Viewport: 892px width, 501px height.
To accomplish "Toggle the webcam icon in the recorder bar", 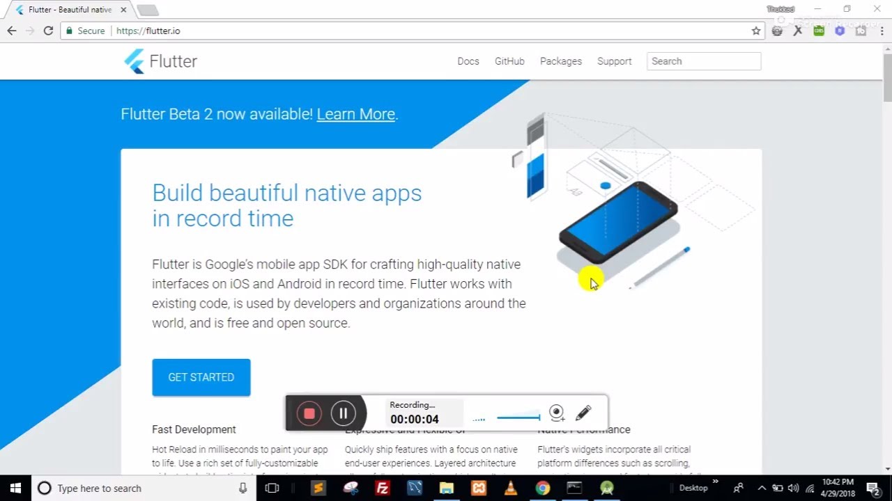I will tap(556, 413).
